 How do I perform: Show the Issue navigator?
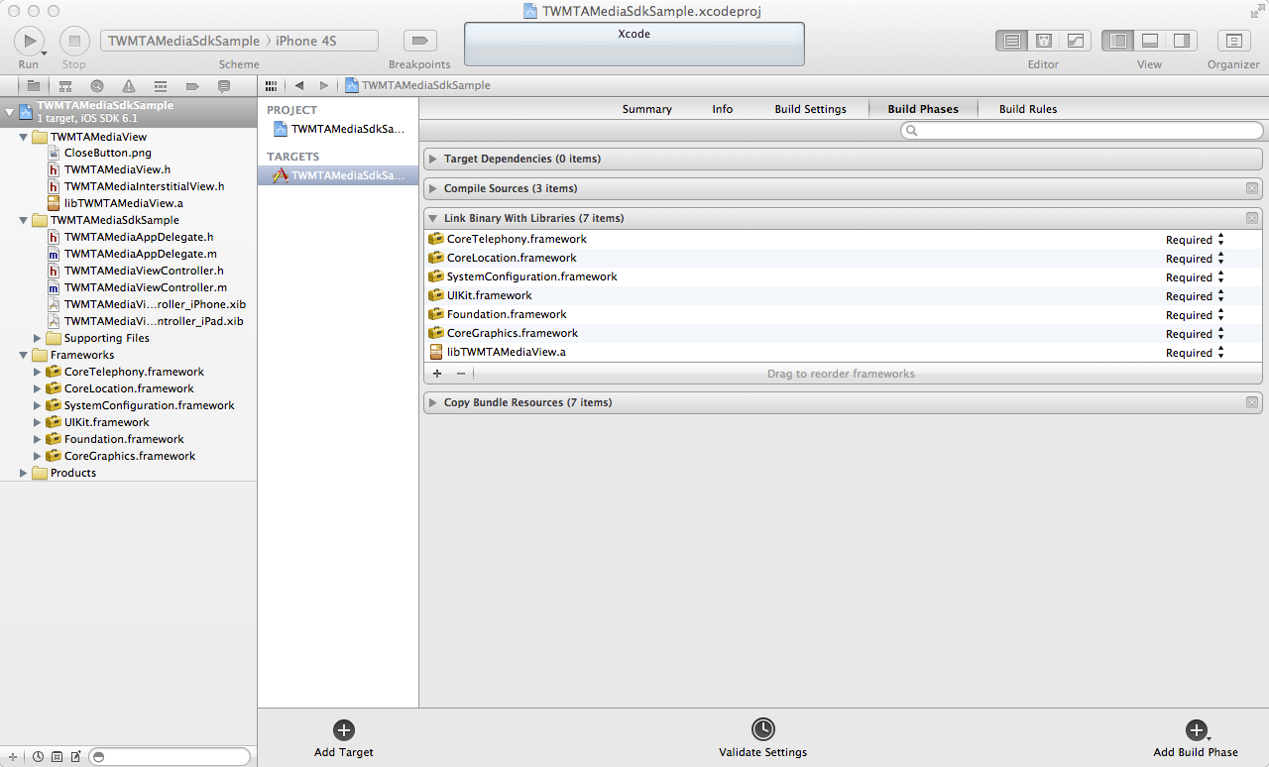pyautogui.click(x=129, y=86)
